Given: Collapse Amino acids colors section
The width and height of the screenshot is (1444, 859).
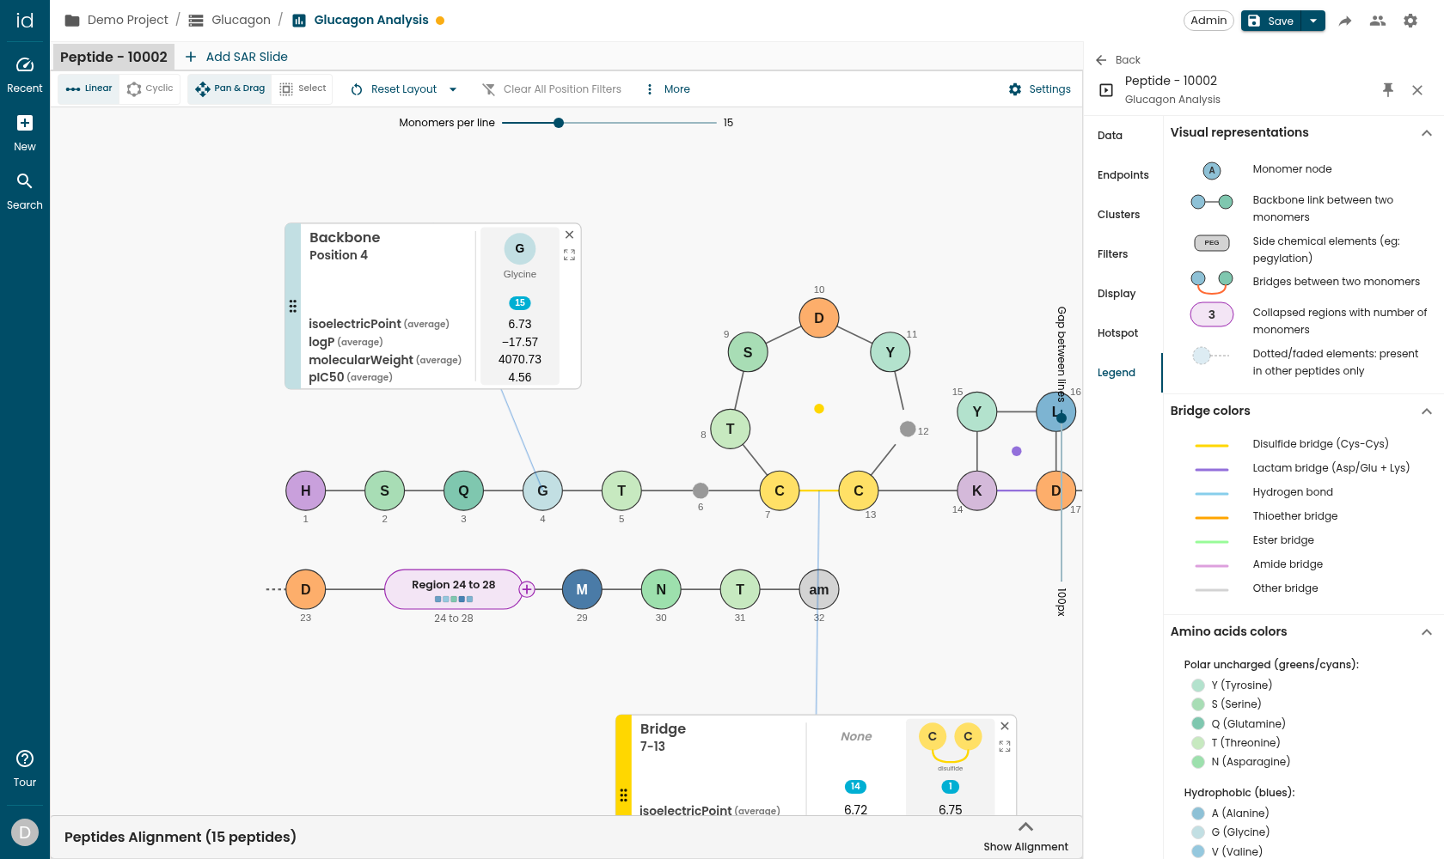Looking at the screenshot, I should coord(1427,631).
